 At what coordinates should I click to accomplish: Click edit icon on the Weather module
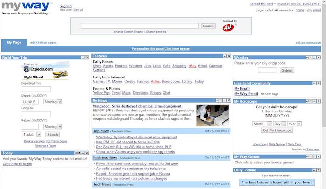308,57
